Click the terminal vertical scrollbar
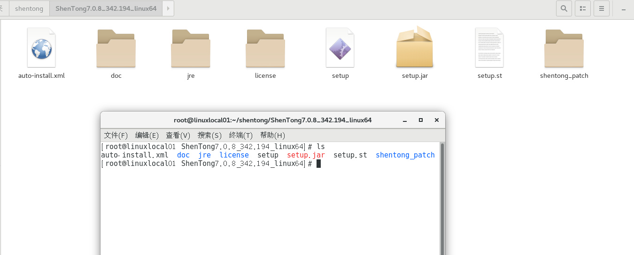The width and height of the screenshot is (634, 255). pos(441,199)
